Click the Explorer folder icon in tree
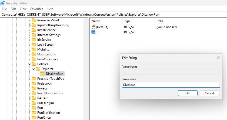 (x=38, y=69)
